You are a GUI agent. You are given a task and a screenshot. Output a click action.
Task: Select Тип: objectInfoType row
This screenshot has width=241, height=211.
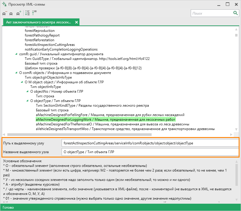(x=46, y=87)
